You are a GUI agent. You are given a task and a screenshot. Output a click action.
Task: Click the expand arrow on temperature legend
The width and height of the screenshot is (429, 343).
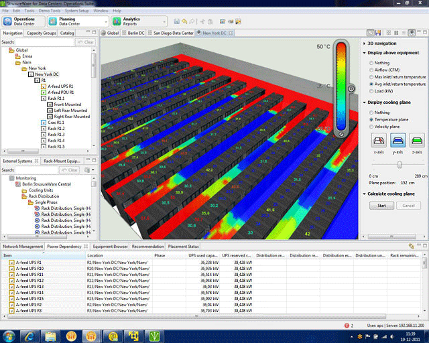click(351, 88)
